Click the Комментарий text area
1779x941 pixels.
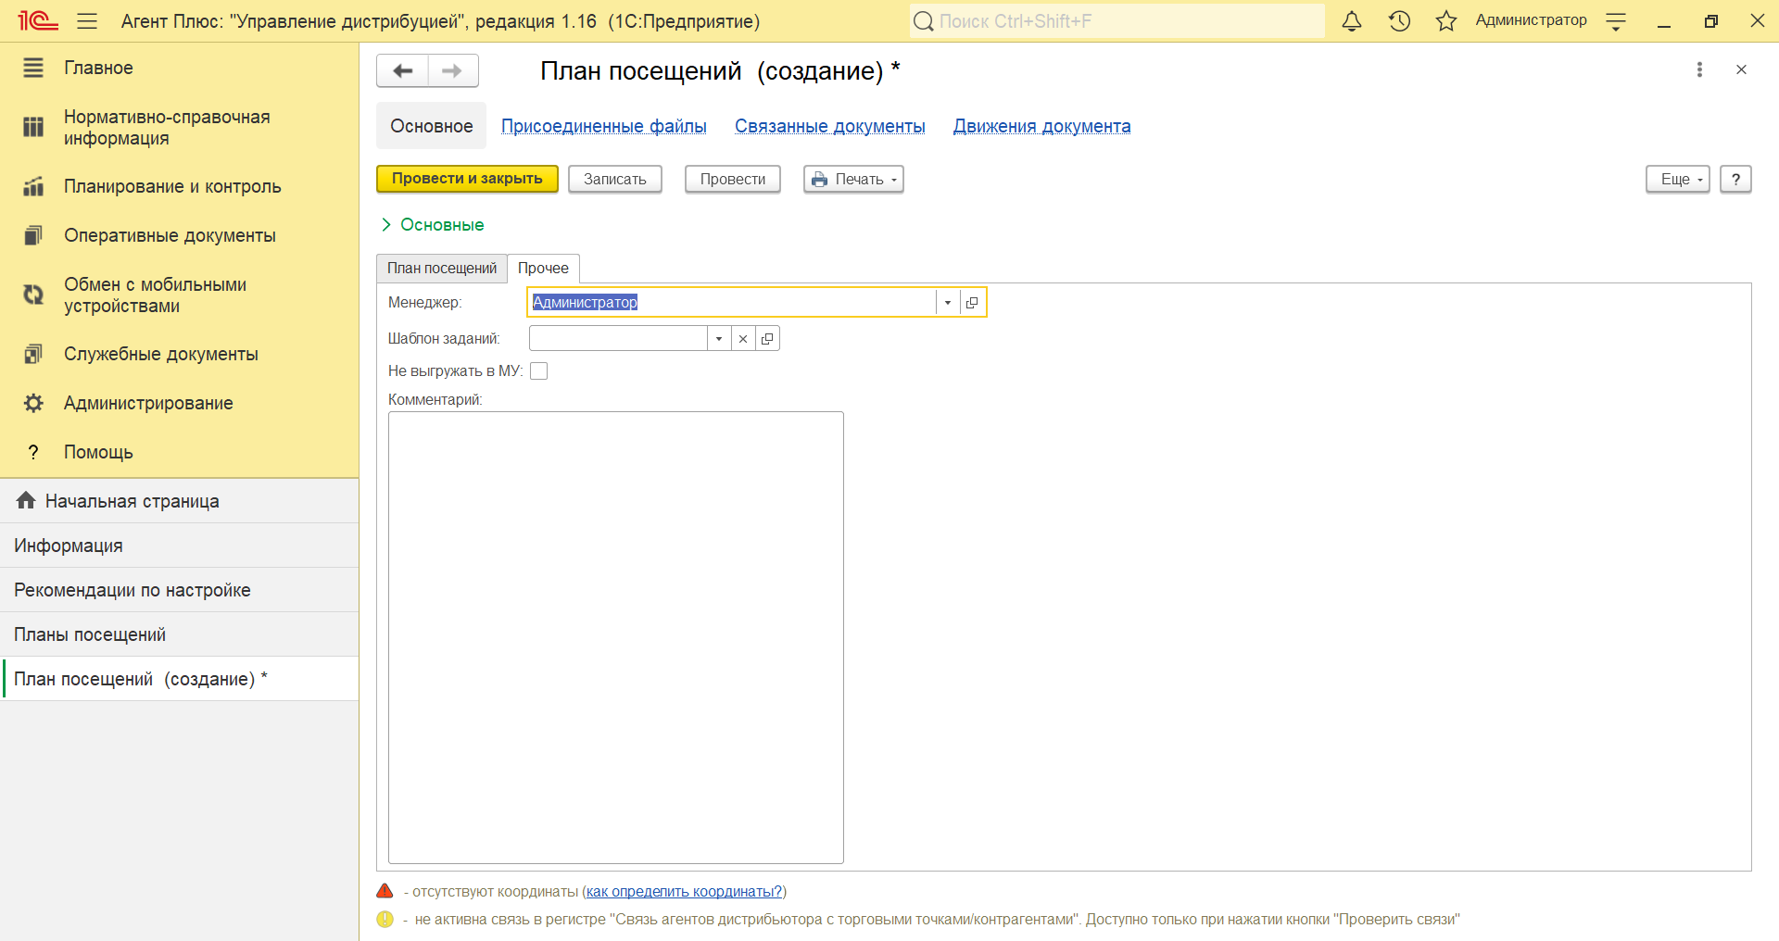tap(616, 637)
